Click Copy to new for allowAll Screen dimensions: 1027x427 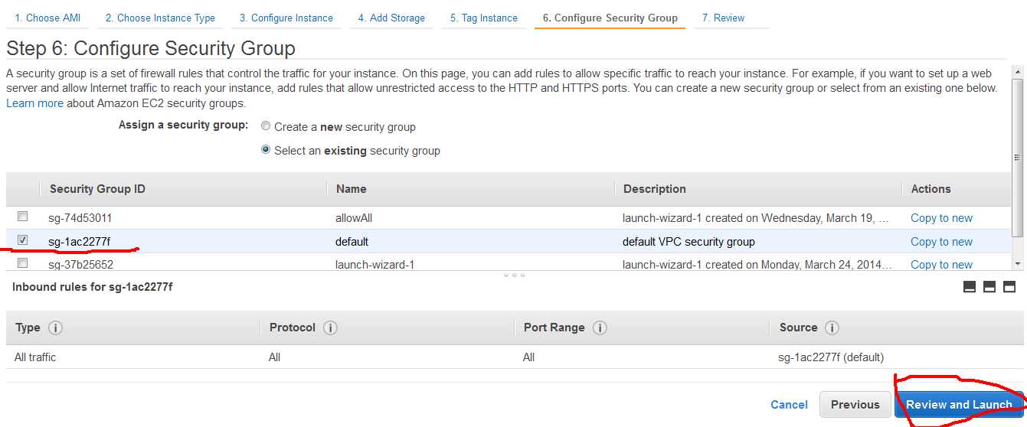[941, 218]
